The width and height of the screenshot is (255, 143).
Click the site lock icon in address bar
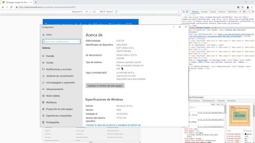tap(16, 7)
